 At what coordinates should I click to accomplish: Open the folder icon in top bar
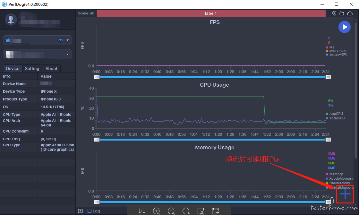[342, 13]
